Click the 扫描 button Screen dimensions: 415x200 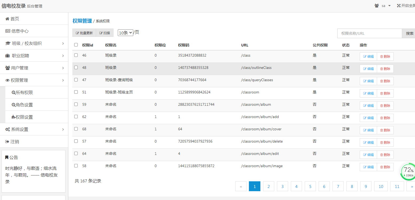[105, 33]
